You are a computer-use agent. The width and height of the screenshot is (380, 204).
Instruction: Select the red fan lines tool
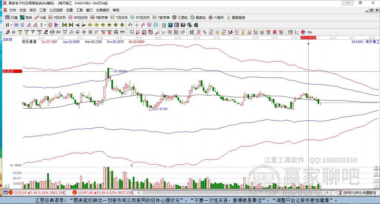point(138,32)
